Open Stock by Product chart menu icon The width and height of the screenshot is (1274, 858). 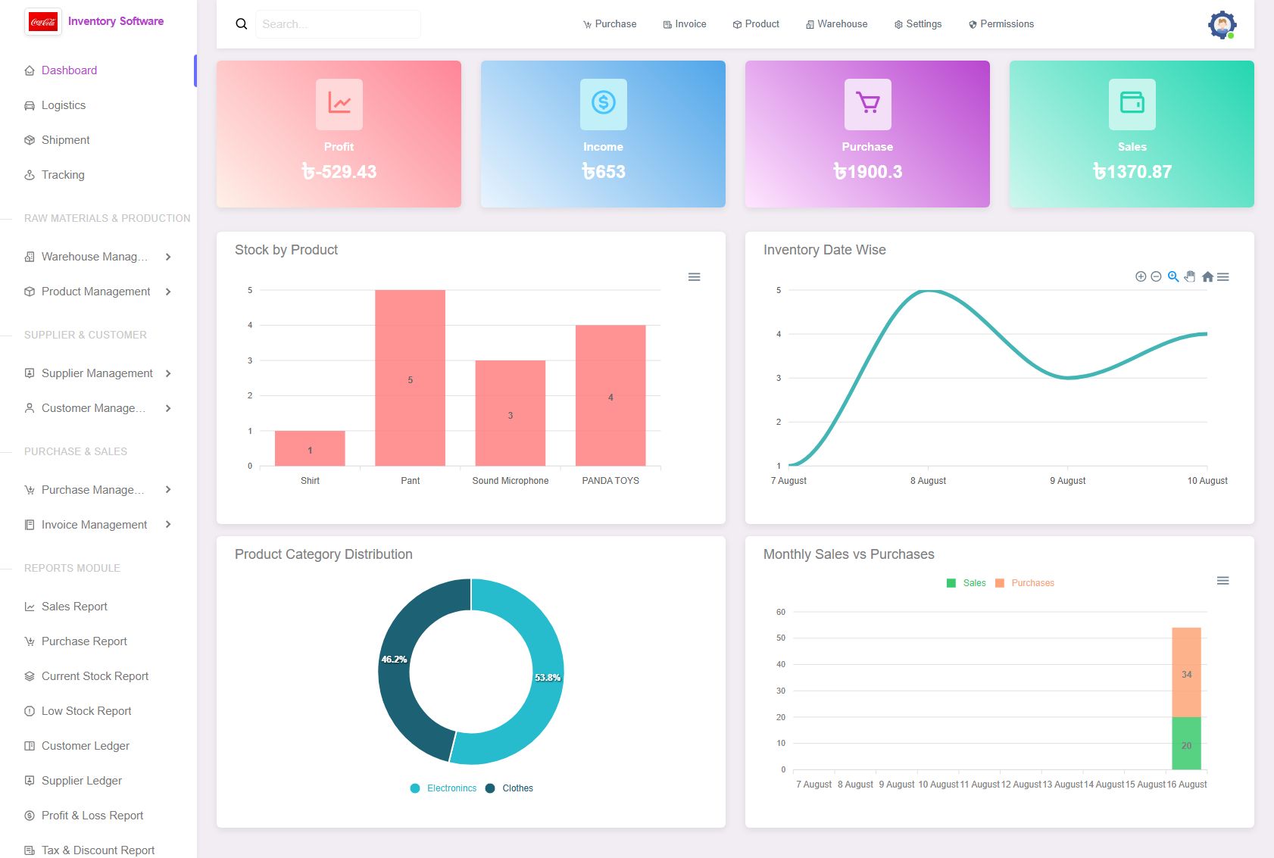(694, 277)
